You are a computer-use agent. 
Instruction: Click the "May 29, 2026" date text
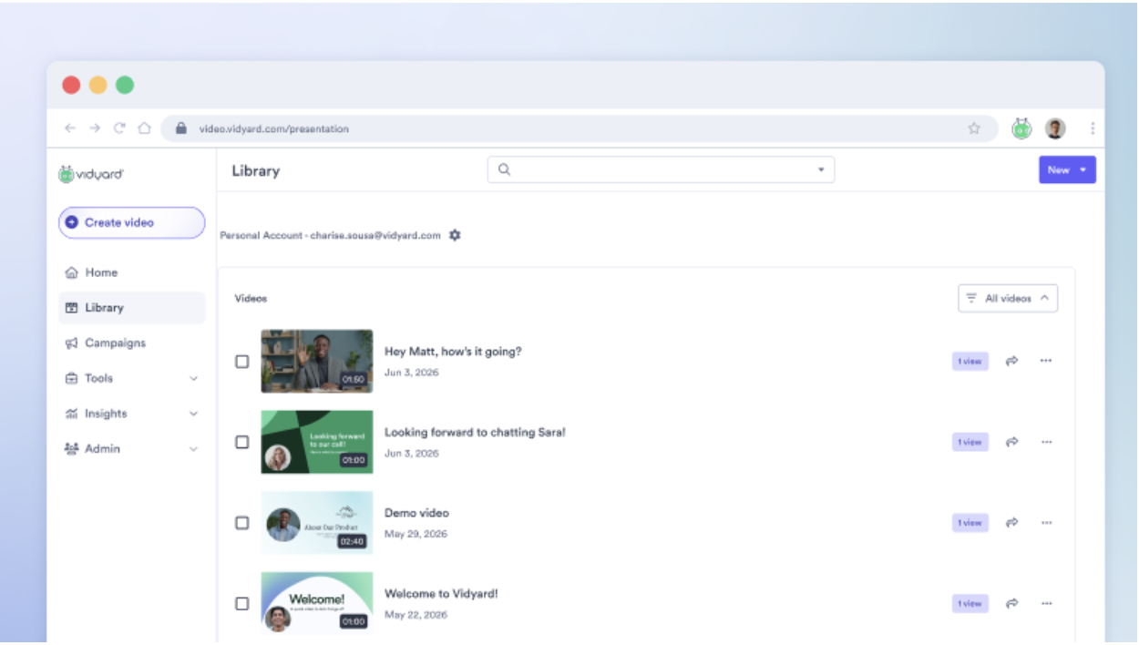point(416,534)
